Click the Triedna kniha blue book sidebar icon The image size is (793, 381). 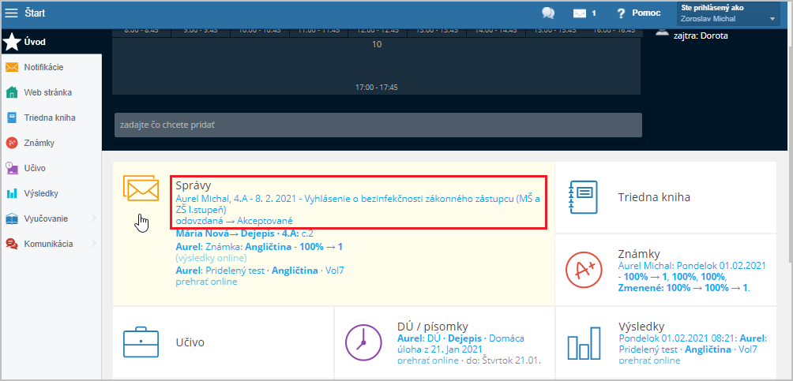(12, 118)
